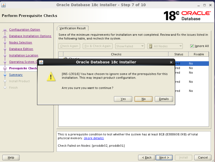
Task: Confirm with the Yes button in dialog
Action: pos(123,99)
